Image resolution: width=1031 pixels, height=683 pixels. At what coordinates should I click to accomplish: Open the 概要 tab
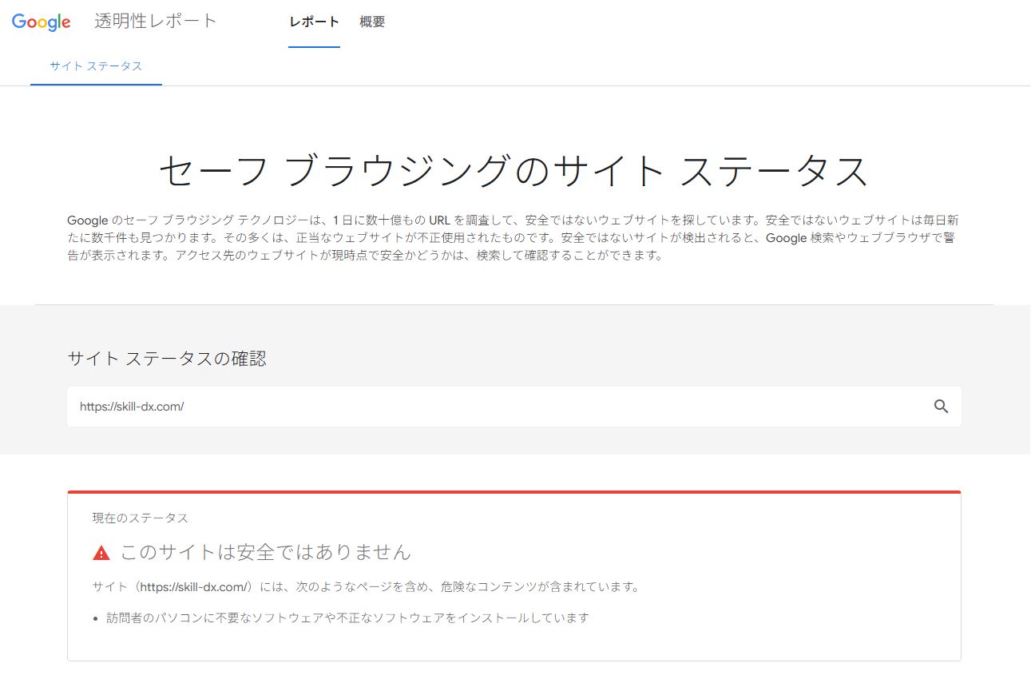tap(372, 22)
